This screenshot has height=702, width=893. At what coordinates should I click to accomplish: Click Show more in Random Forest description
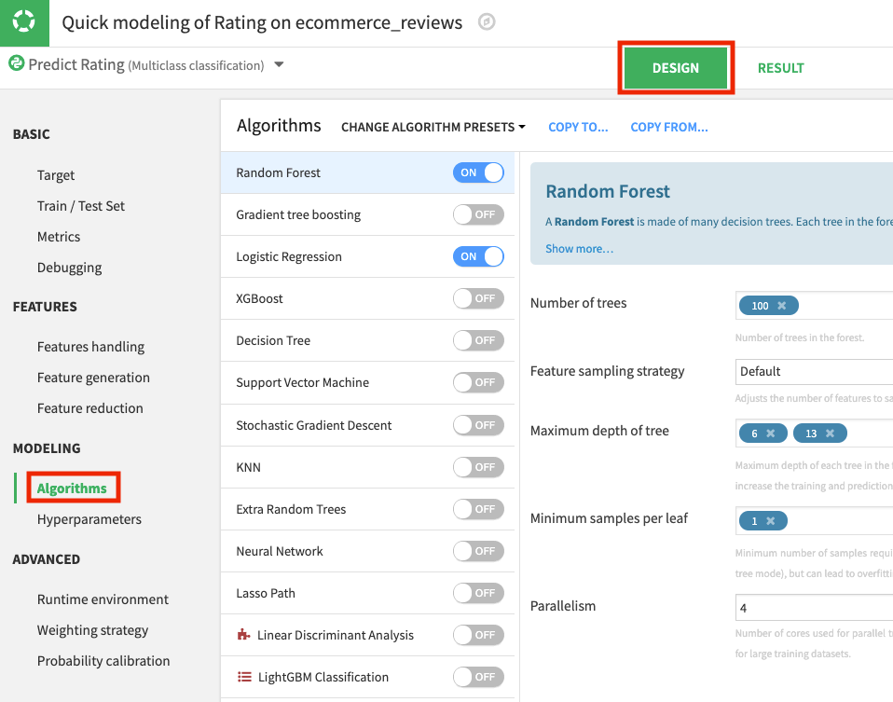pyautogui.click(x=579, y=248)
